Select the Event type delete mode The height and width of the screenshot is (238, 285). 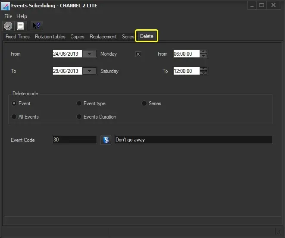click(79, 103)
